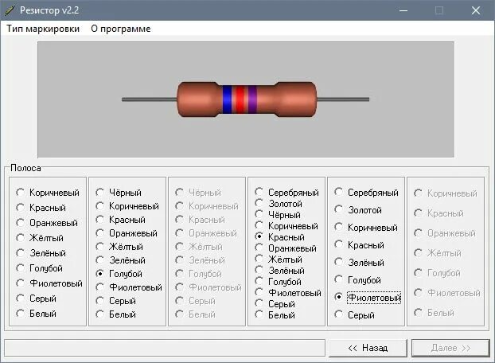The image size is (495, 363).
Task: Click selected Красный in the fourth band column
Action: coord(279,237)
